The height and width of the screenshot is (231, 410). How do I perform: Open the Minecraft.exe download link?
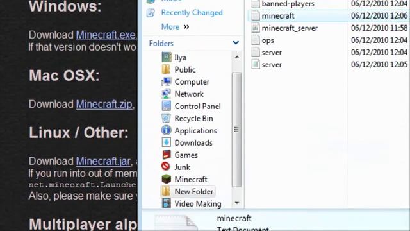pyautogui.click(x=106, y=35)
